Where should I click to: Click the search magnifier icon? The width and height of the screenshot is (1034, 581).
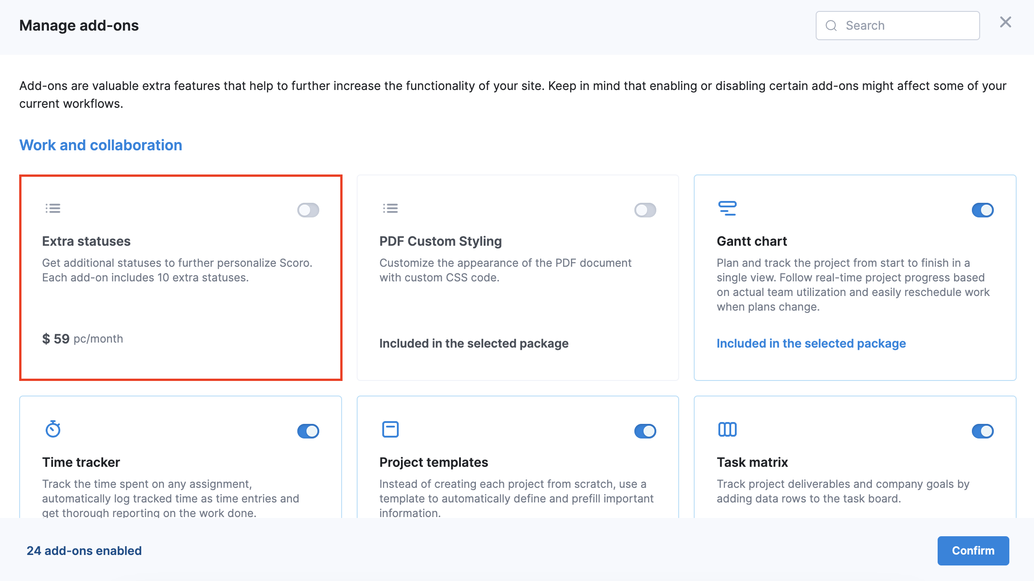click(x=831, y=26)
